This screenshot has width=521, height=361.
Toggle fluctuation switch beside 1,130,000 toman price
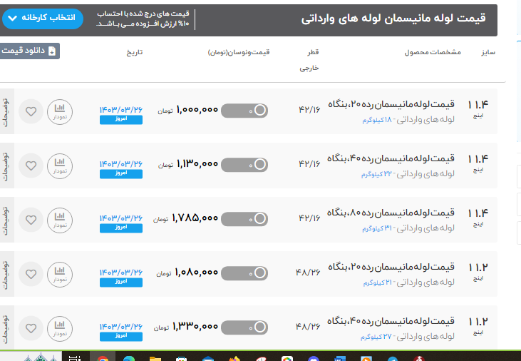click(x=244, y=165)
